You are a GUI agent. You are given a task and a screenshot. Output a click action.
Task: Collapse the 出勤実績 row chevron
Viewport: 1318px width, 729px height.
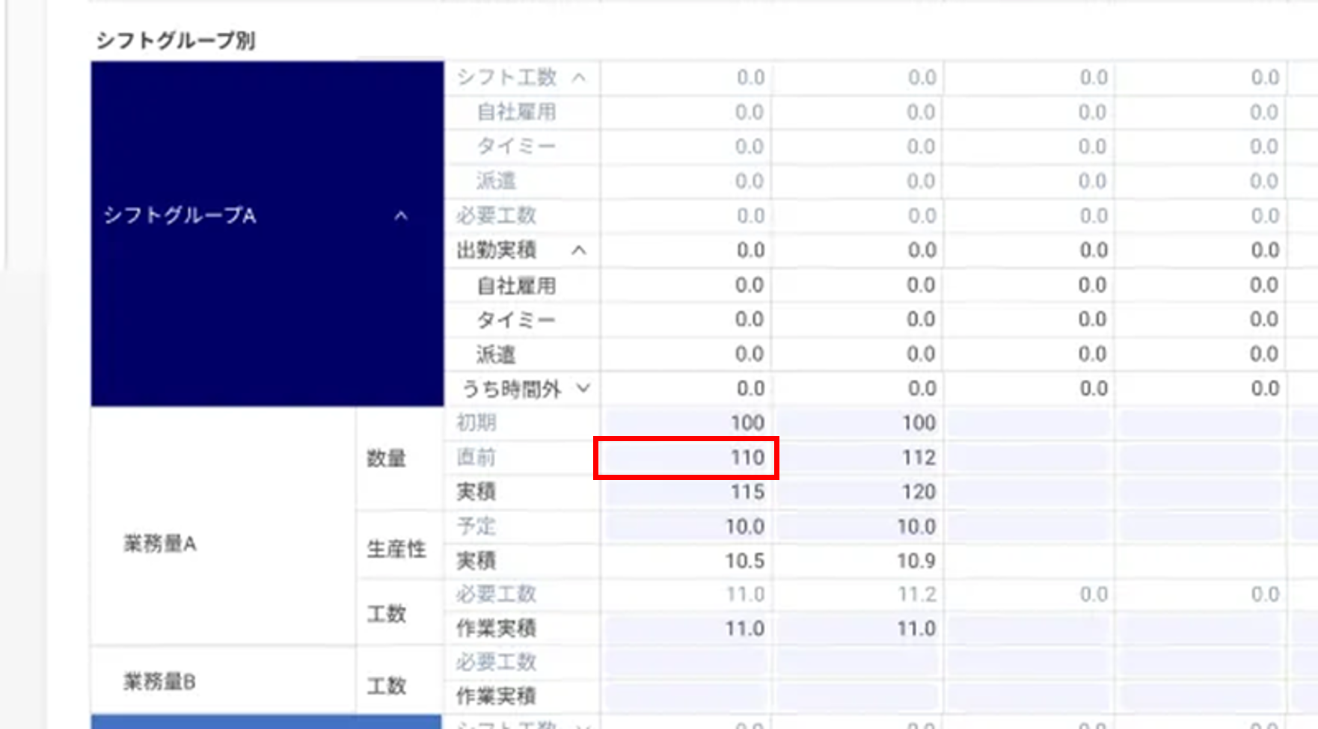579,250
